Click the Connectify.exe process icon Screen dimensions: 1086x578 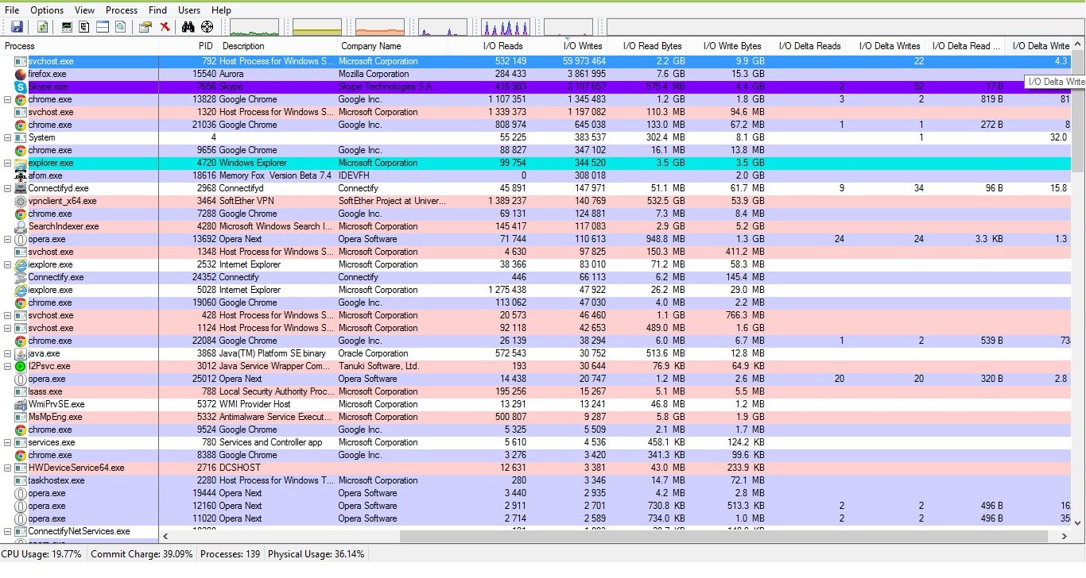(21, 277)
